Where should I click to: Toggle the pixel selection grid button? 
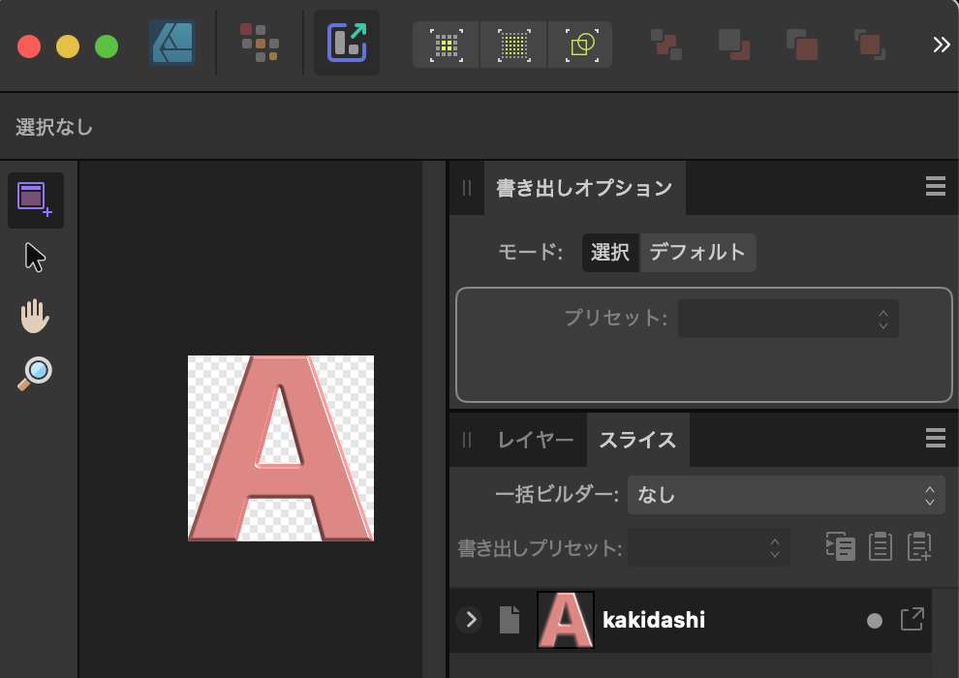coord(445,44)
